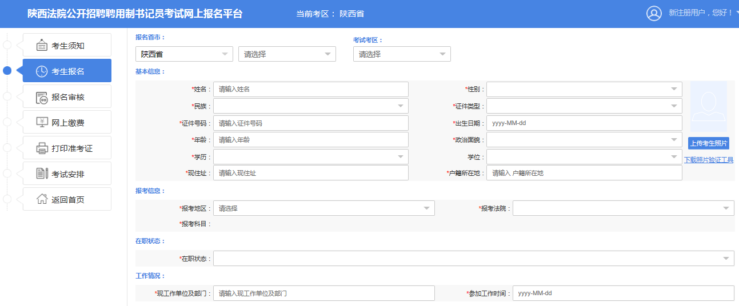
Task: Click the 考试安排 document pencil icon
Action: (42, 174)
